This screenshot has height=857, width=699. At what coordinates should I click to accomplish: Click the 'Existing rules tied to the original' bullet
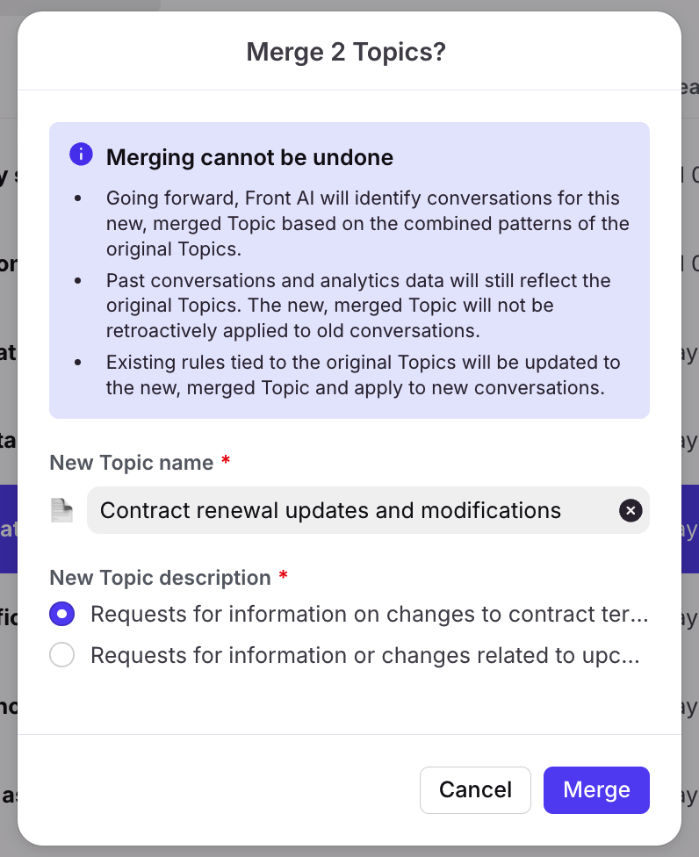363,375
